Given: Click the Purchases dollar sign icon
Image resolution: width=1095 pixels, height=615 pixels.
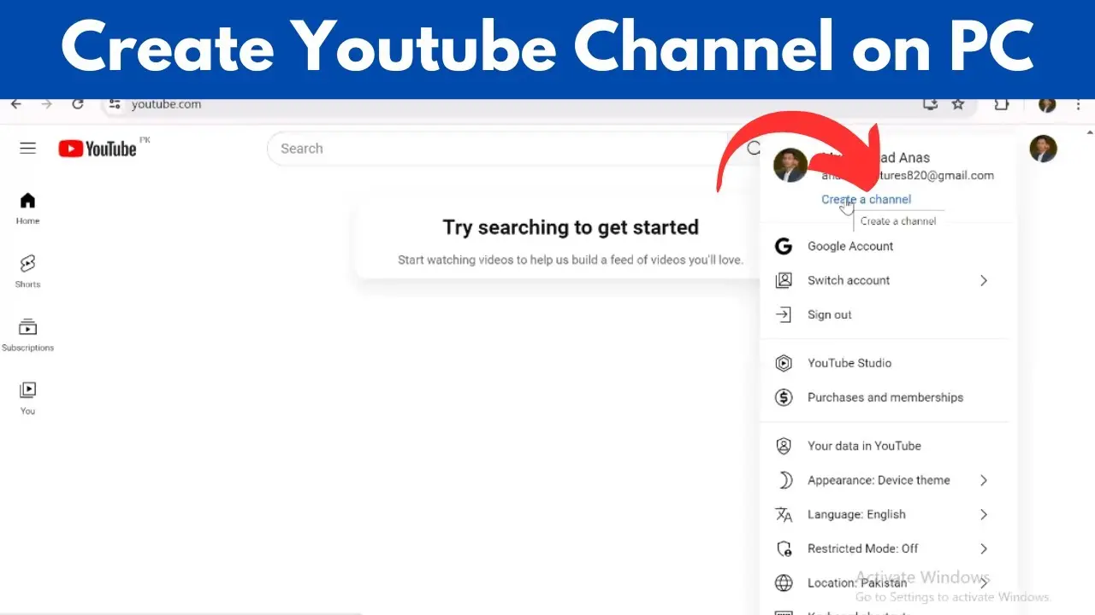Looking at the screenshot, I should pyautogui.click(x=784, y=397).
